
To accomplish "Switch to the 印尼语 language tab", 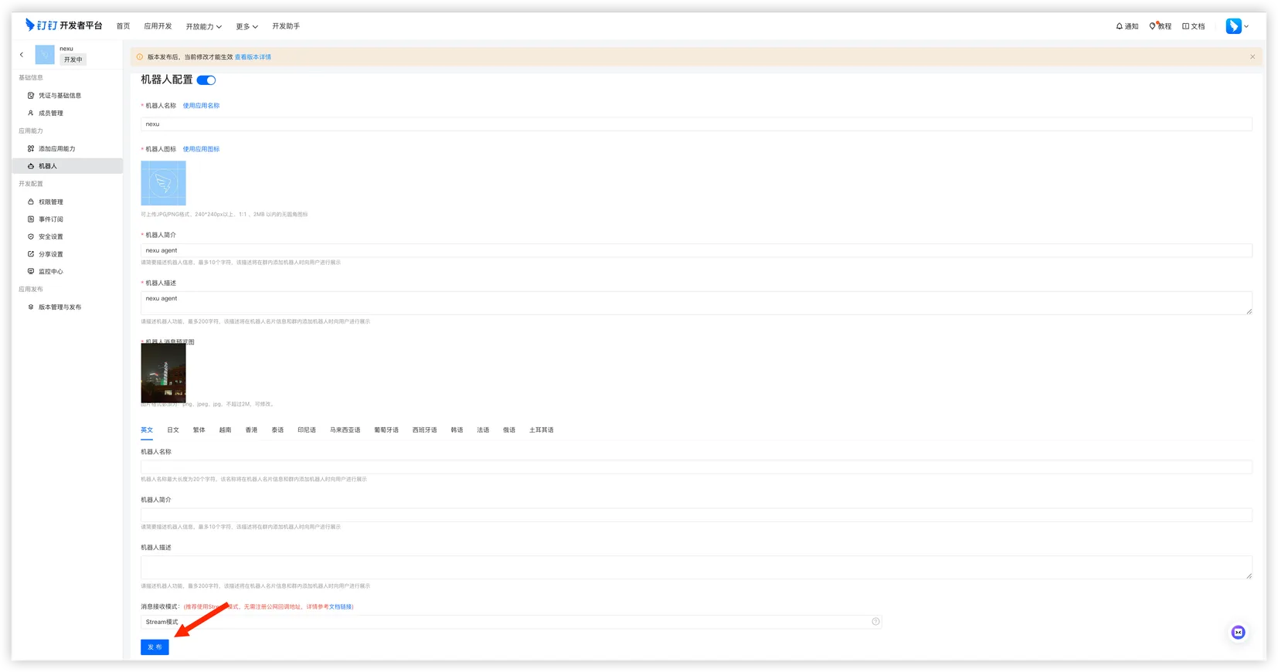I will [307, 430].
